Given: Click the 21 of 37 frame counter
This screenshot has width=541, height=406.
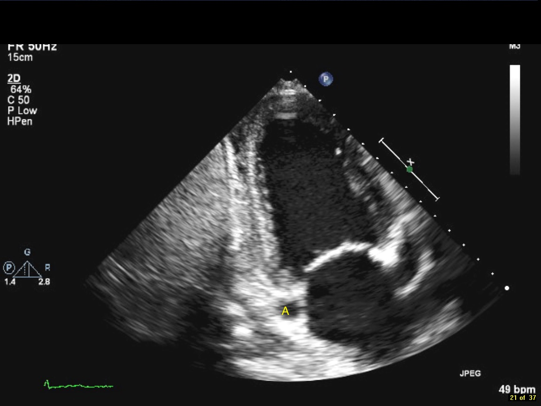Looking at the screenshot, I should pyautogui.click(x=522, y=398).
